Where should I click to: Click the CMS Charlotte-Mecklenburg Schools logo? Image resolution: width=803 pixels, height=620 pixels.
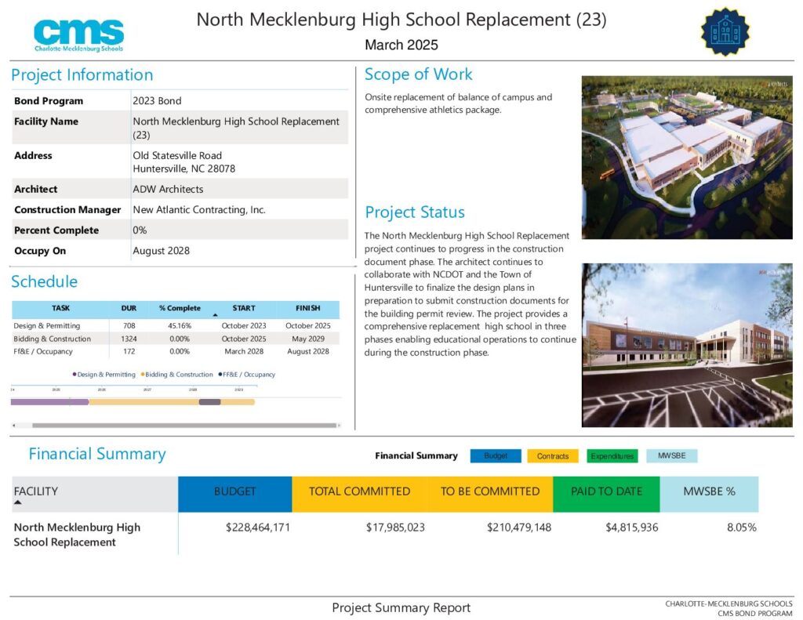79,35
